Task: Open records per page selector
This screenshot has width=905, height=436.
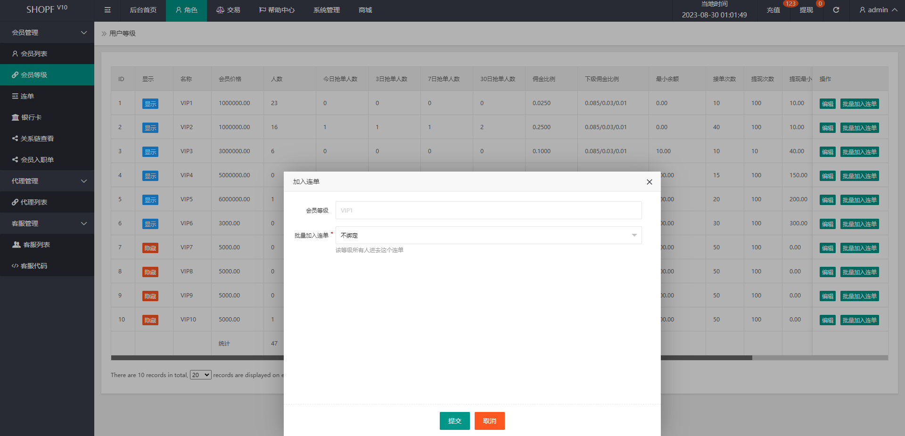Action: [x=200, y=375]
